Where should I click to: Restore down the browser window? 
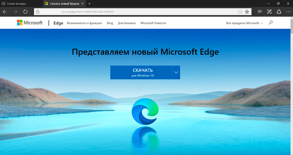click(278, 4)
